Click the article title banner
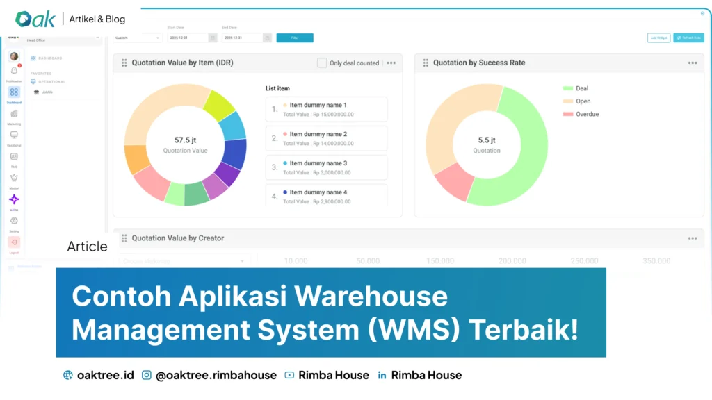 pyautogui.click(x=331, y=312)
